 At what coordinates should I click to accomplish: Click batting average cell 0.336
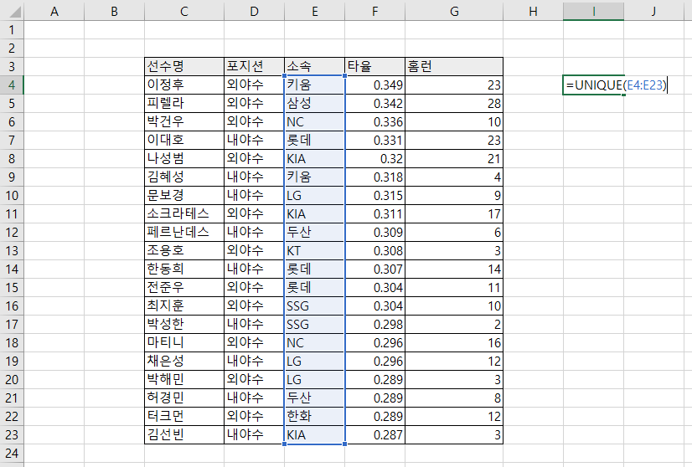click(x=374, y=121)
